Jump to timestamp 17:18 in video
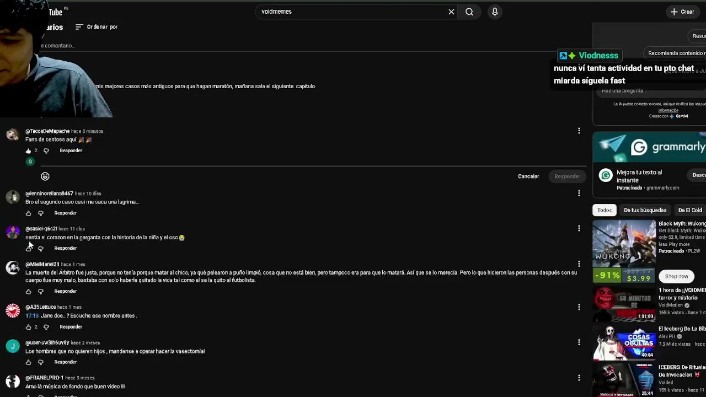This screenshot has height=397, width=706. tap(32, 315)
